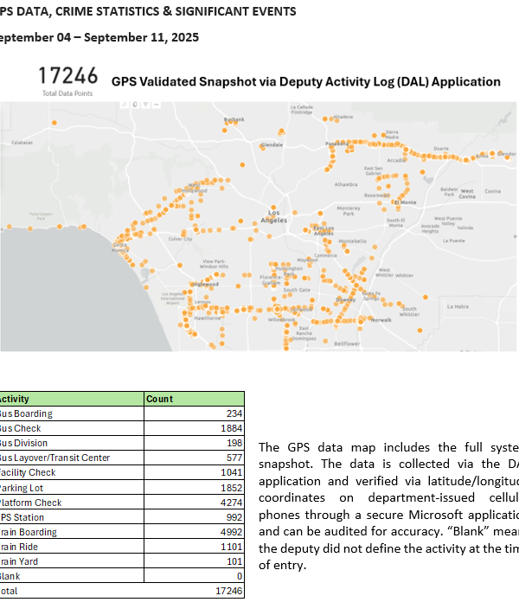The width and height of the screenshot is (519, 615).
Task: Click the La Habra map label
Action: pyautogui.click(x=458, y=306)
